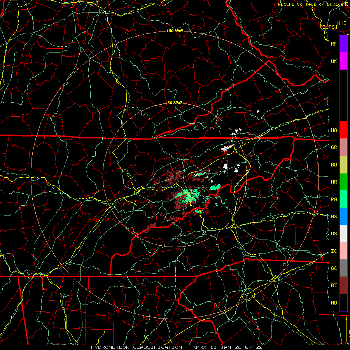Click the HA red legend swatch

pos(343,130)
